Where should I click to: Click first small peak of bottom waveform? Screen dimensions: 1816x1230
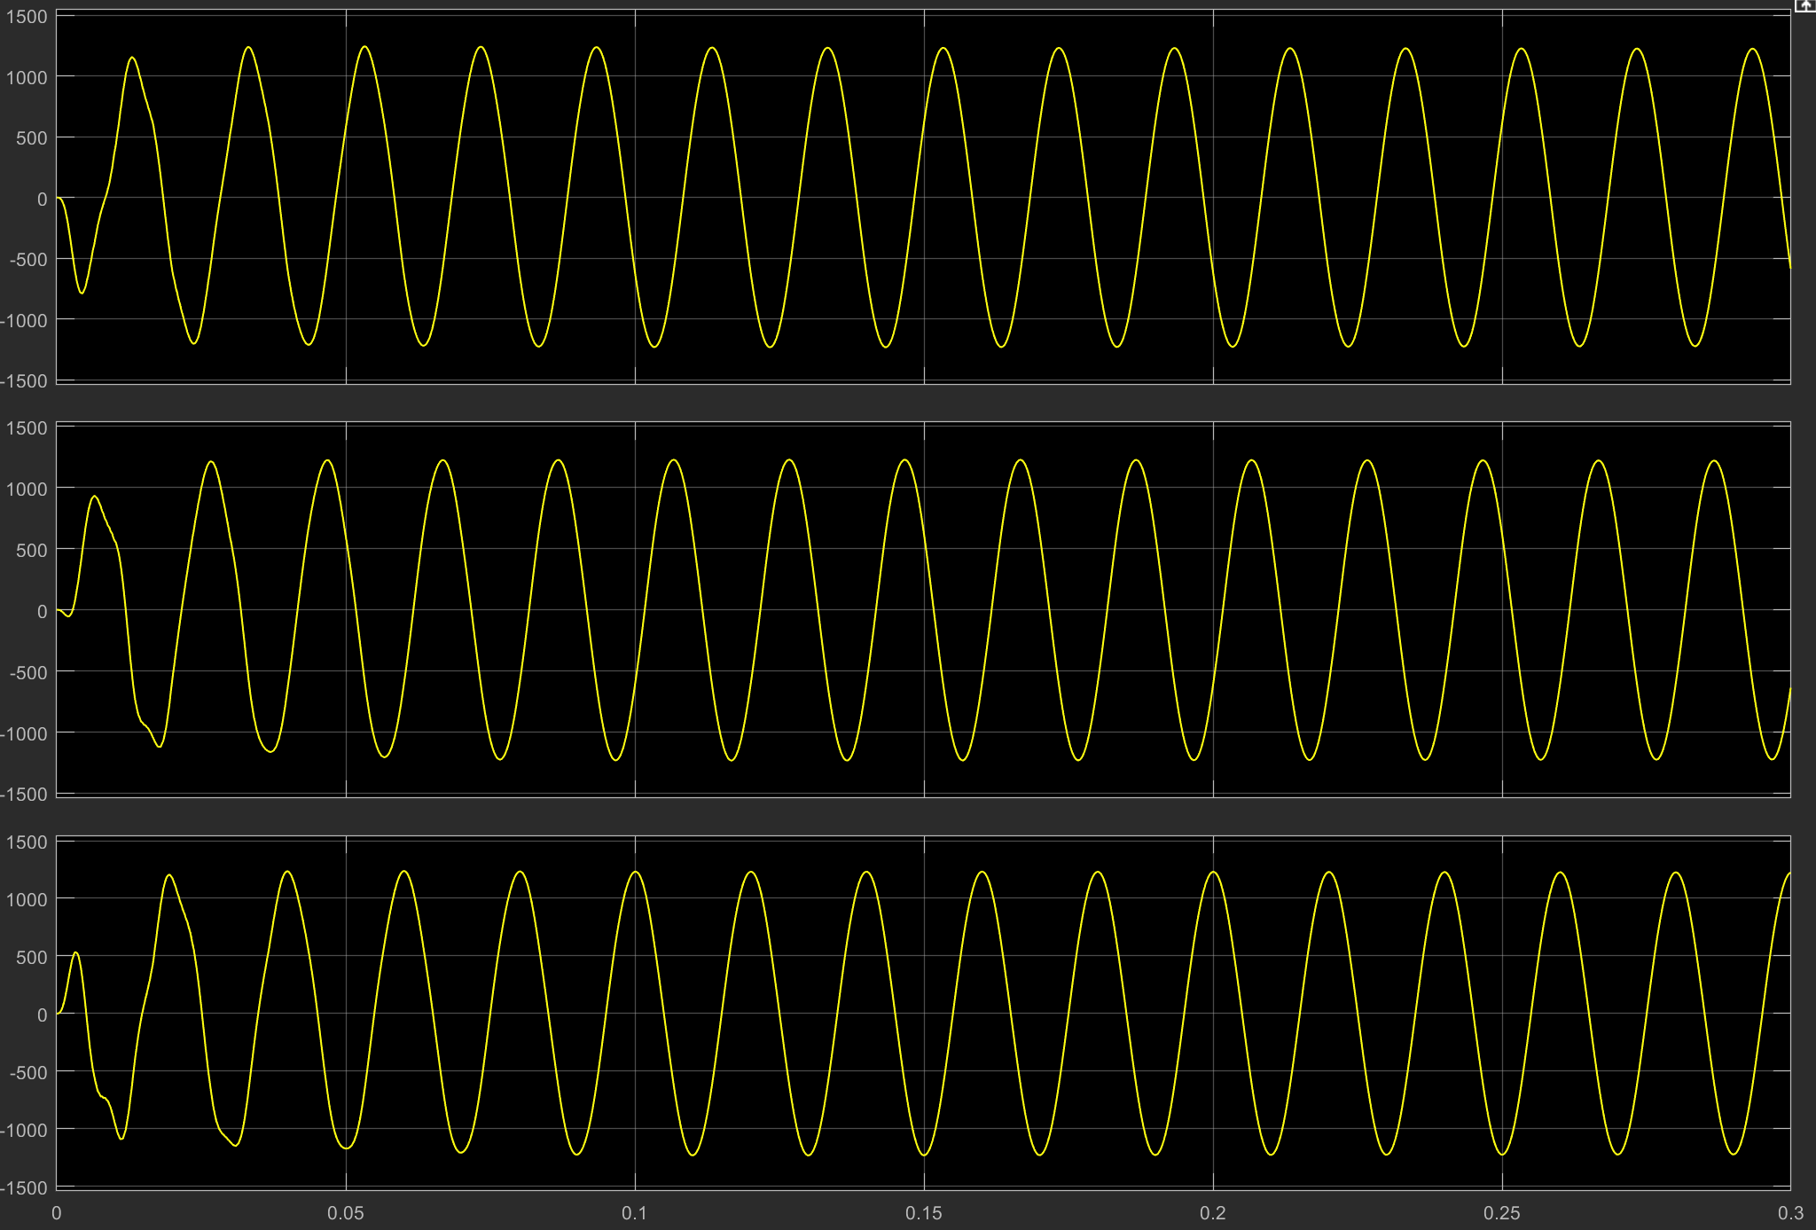point(75,953)
